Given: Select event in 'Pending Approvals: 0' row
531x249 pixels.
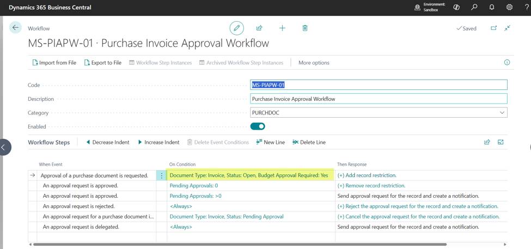Looking at the screenshot, I should pos(80,186).
